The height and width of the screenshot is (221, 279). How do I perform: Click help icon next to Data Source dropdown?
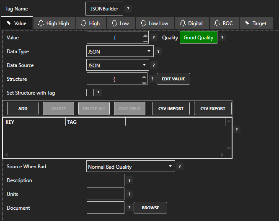point(154,65)
